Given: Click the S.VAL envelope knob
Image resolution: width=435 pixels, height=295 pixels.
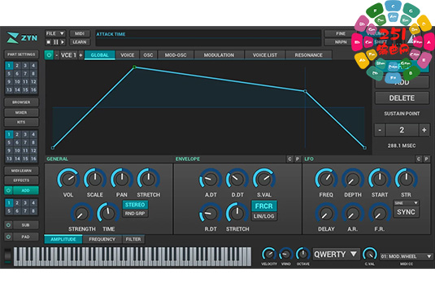Looking at the screenshot, I should pos(263,179).
